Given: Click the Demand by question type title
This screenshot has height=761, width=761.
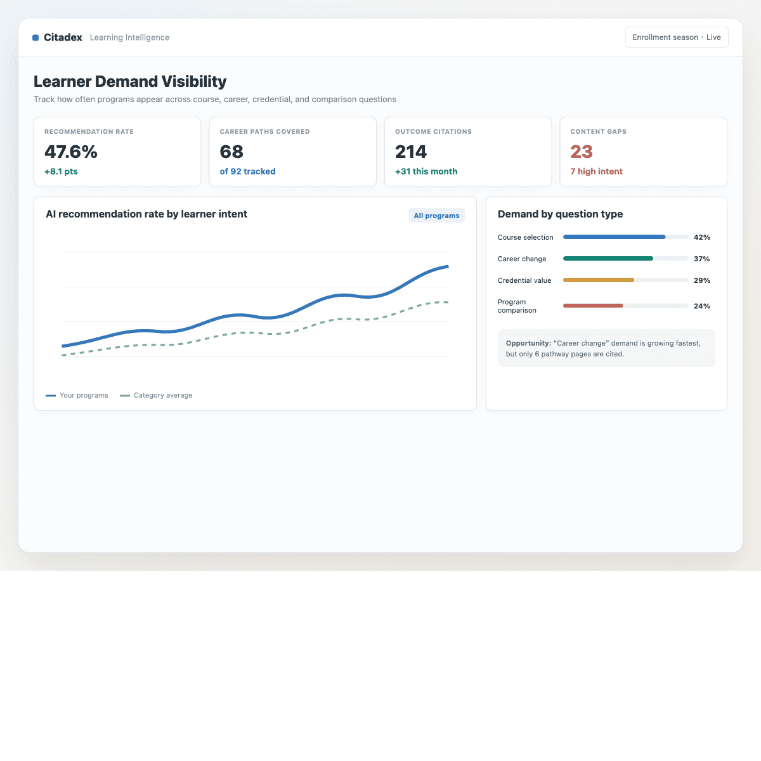Looking at the screenshot, I should click(560, 214).
